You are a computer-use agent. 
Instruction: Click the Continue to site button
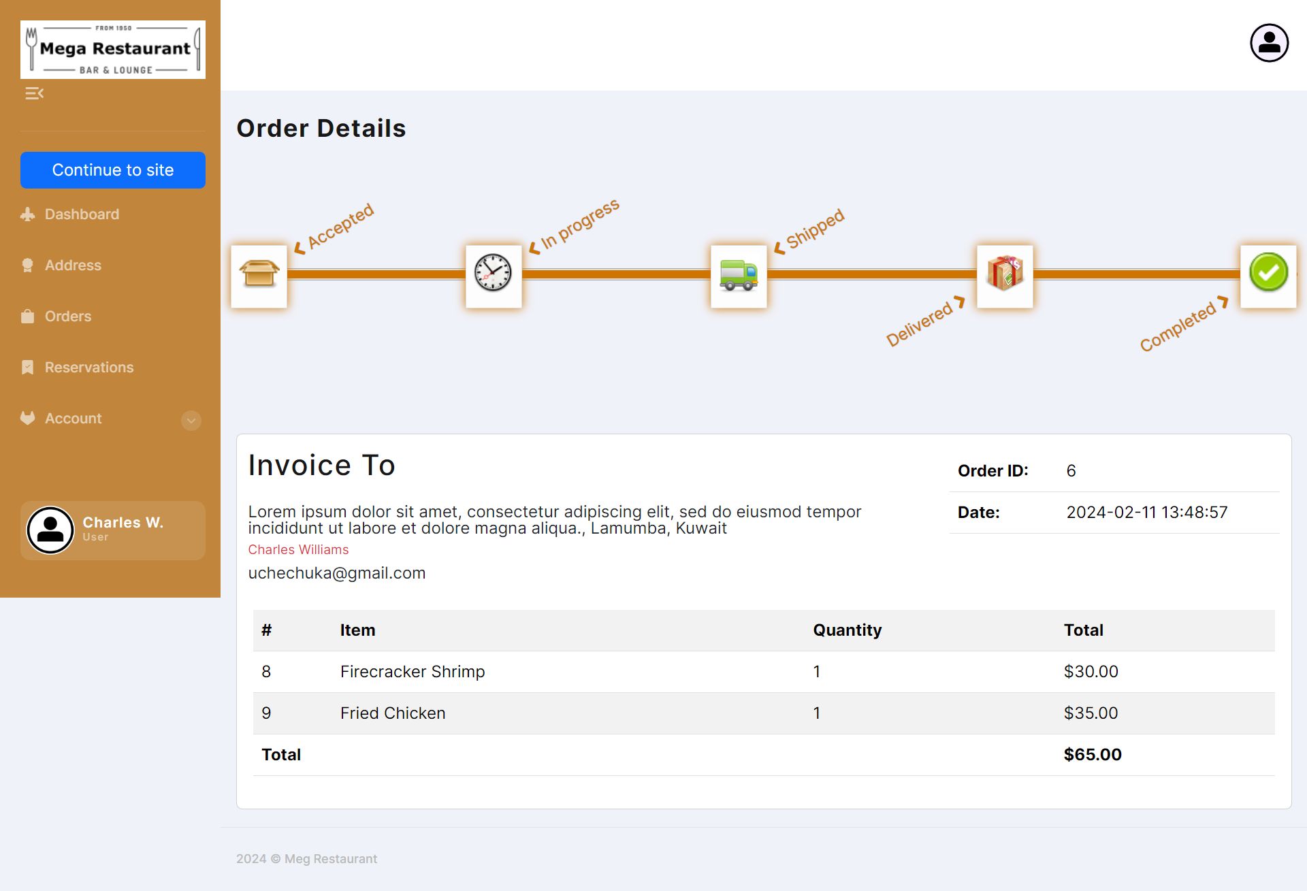point(113,170)
